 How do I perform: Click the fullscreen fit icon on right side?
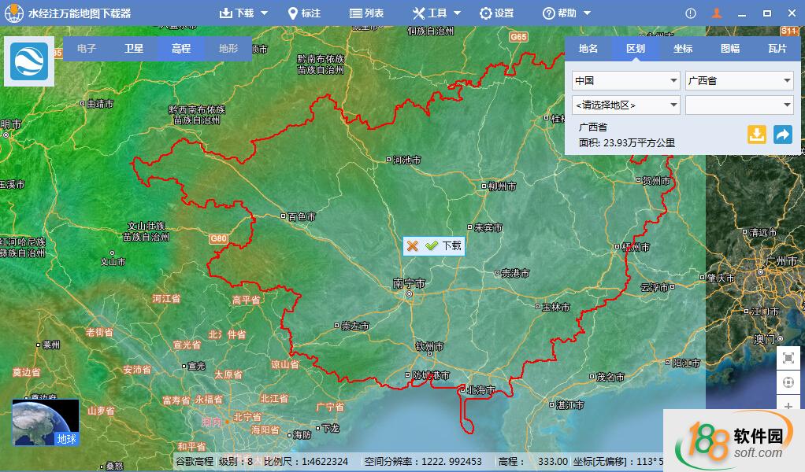788,357
